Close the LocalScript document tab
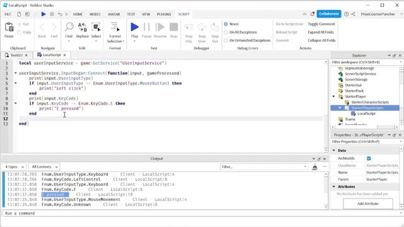This screenshot has width=404, height=227. tap(64, 55)
